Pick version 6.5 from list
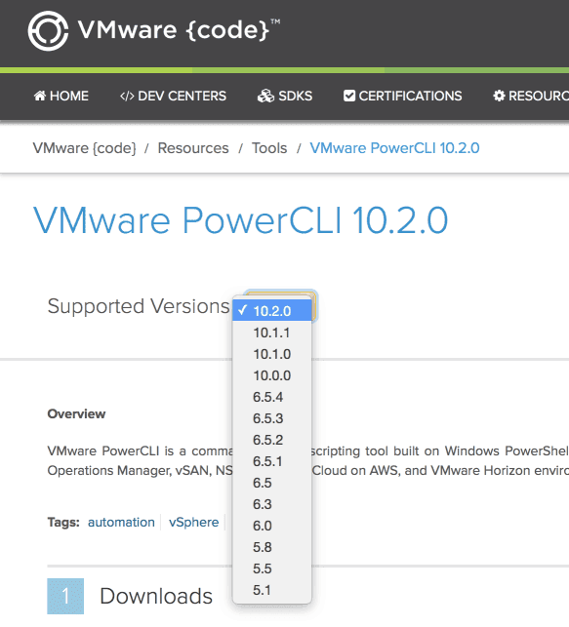The height and width of the screenshot is (627, 569). [x=272, y=483]
